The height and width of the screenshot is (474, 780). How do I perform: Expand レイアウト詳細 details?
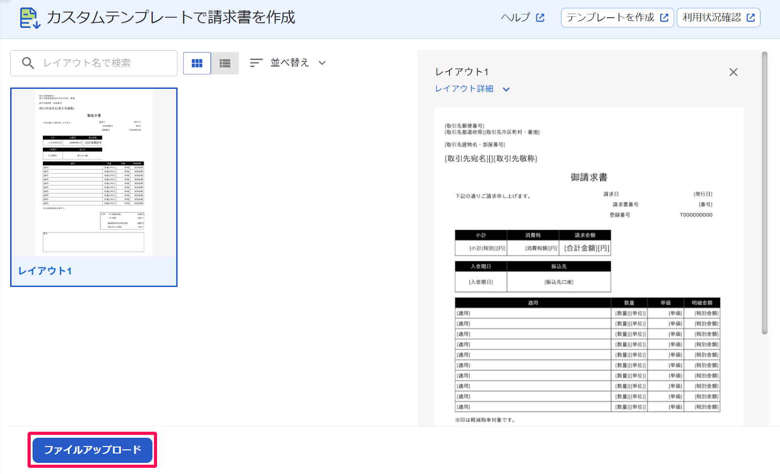472,89
